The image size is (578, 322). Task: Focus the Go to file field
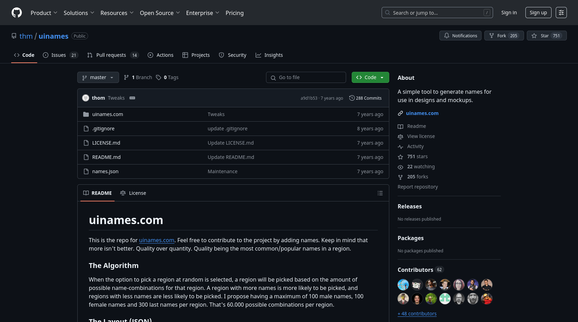point(306,77)
